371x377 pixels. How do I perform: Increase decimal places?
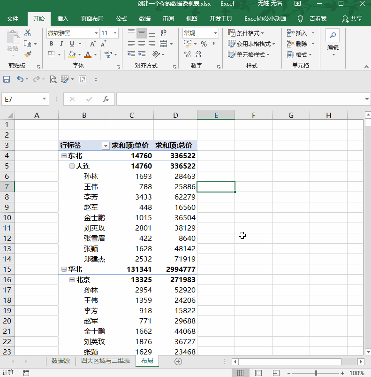187,54
